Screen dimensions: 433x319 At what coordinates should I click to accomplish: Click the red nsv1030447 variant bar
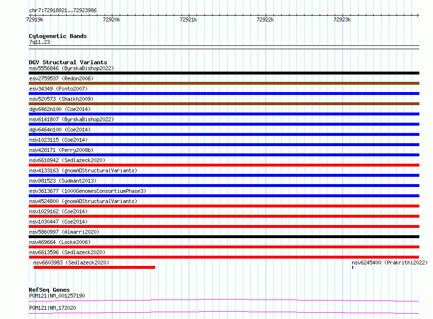[x=224, y=226]
